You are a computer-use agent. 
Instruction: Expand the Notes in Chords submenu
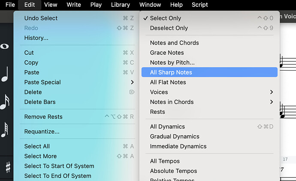(x=271, y=102)
